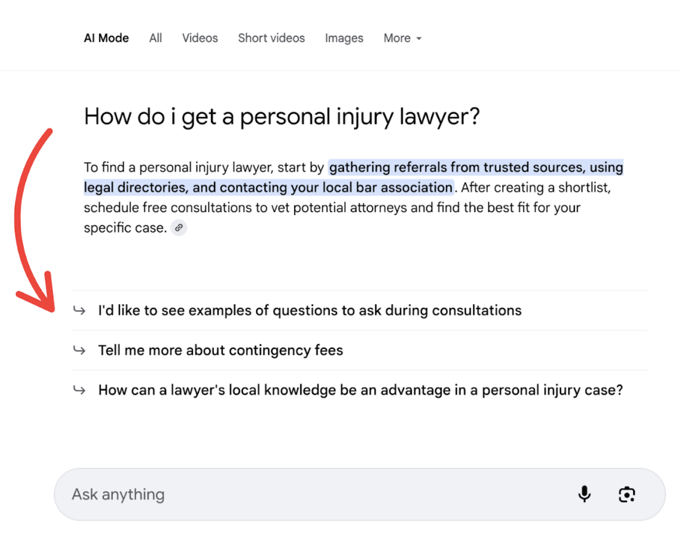Open the lawyer's local knowledge follow-up question
The width and height of the screenshot is (680, 549).
360,390
